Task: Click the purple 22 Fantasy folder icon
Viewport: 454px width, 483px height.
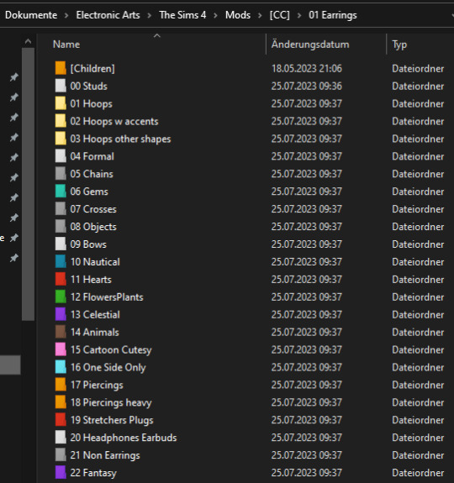Action: click(61, 472)
